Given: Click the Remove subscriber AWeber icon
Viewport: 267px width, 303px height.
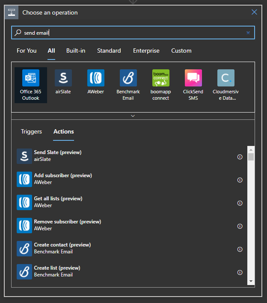Looking at the screenshot, I should [24, 226].
